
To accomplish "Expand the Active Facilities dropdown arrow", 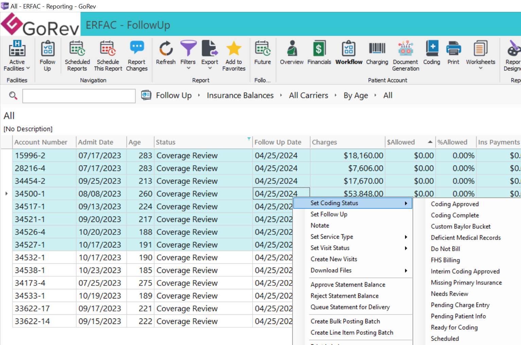I will coord(28,68).
